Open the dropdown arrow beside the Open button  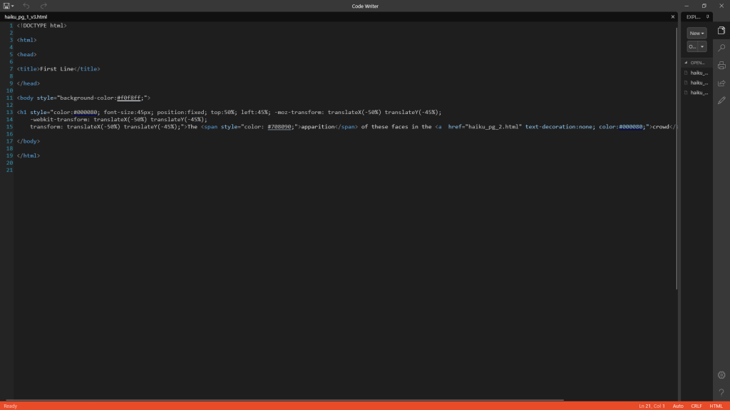click(x=702, y=46)
